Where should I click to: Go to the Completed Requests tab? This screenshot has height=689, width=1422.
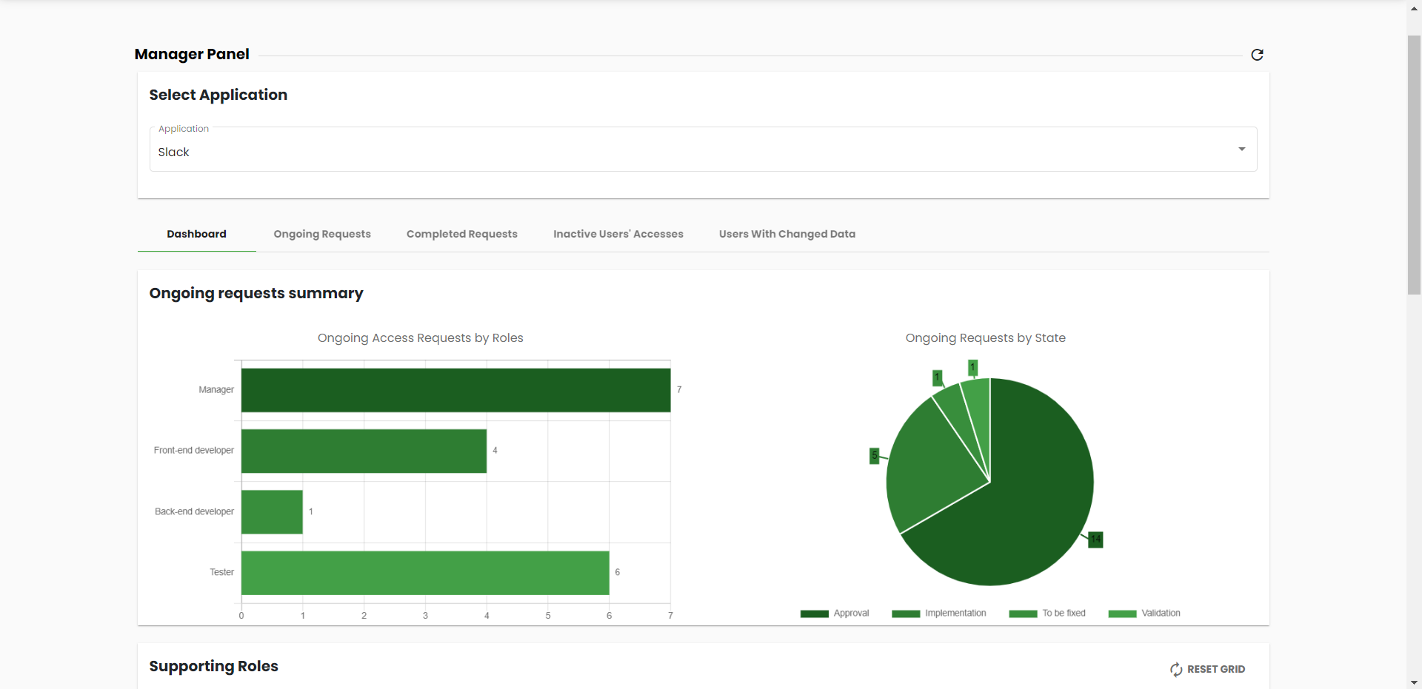461,234
